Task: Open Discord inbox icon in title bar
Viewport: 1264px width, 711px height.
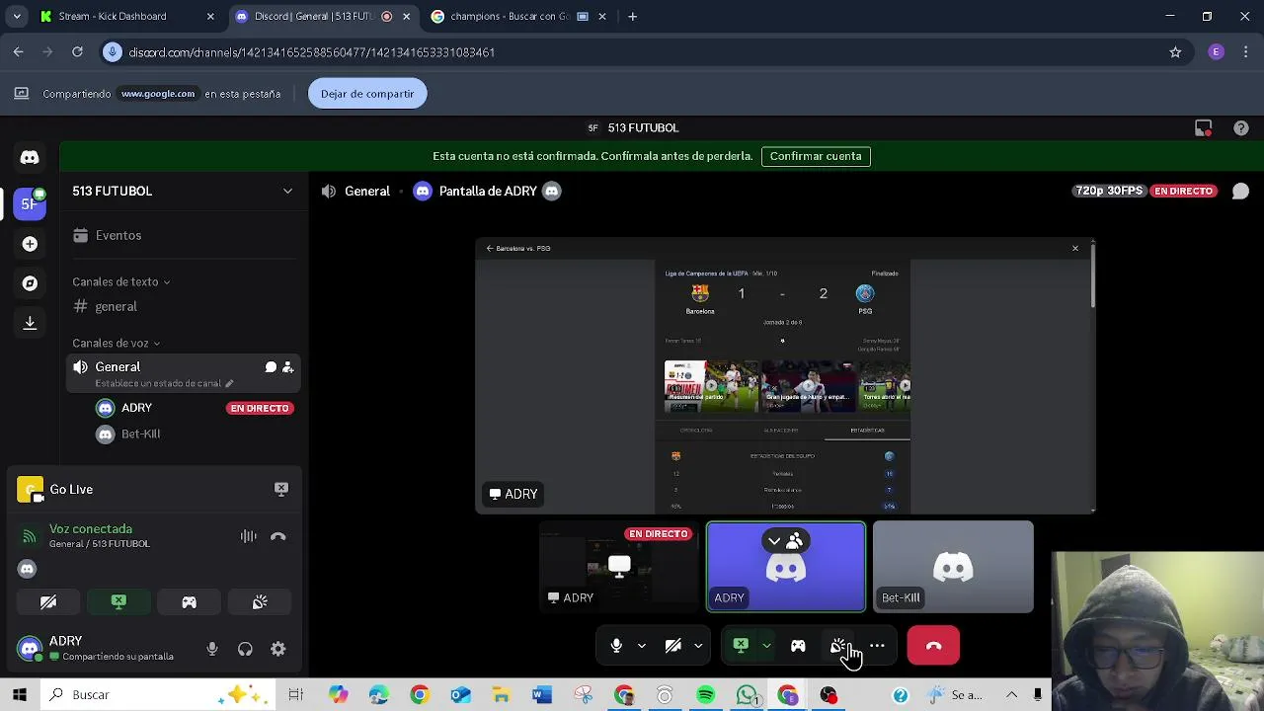Action: tap(1203, 128)
